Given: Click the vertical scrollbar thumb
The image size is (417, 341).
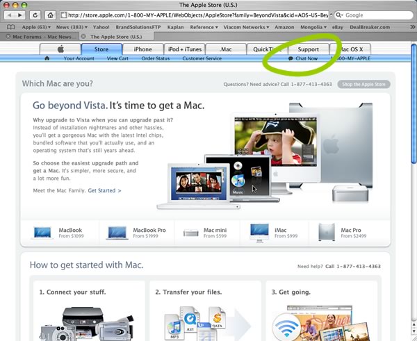Looking at the screenshot, I should (x=414, y=103).
